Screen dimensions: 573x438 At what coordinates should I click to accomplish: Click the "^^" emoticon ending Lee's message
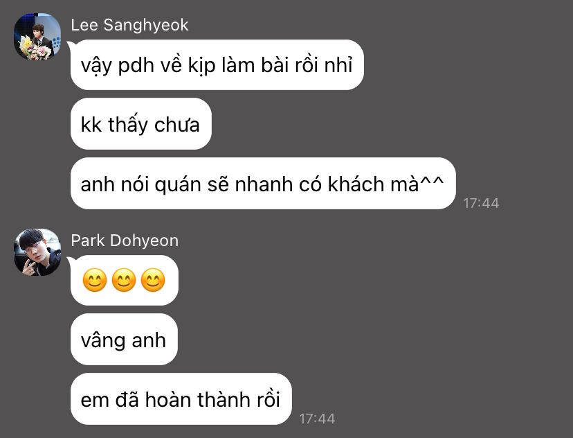(x=432, y=182)
